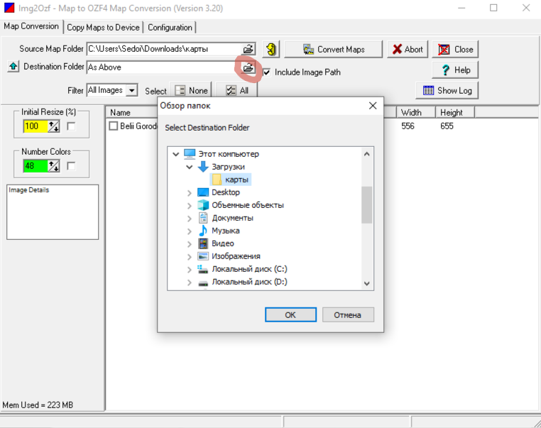Switch to the Copy Maps to Device tab

tap(104, 27)
